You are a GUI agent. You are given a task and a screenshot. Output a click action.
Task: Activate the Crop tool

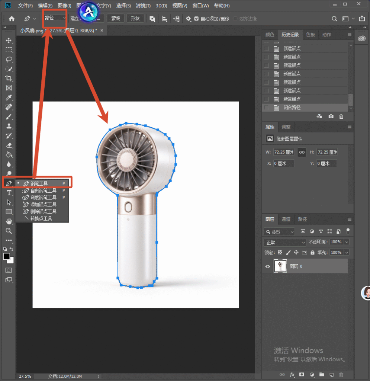(9, 78)
